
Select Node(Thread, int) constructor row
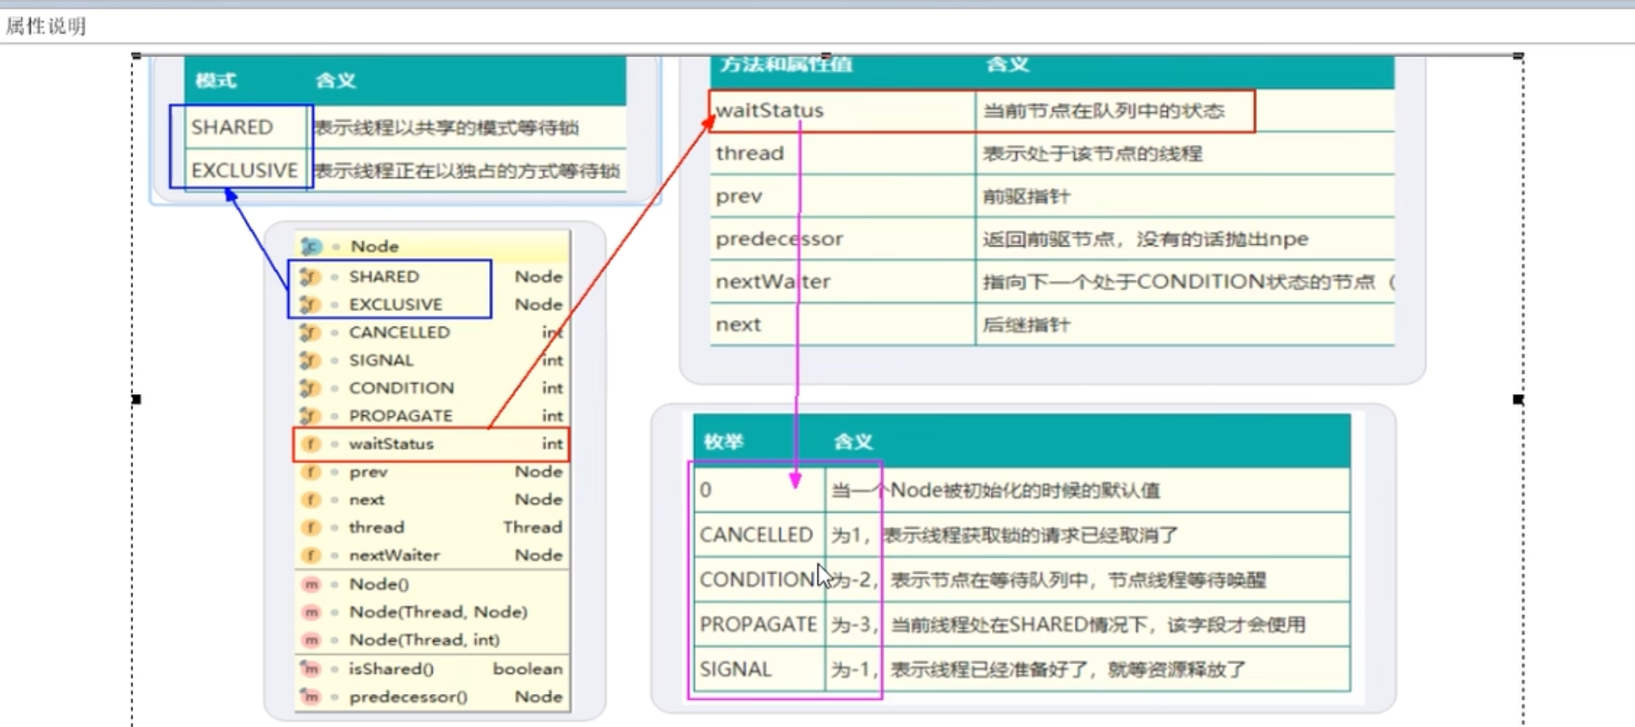tap(433, 640)
